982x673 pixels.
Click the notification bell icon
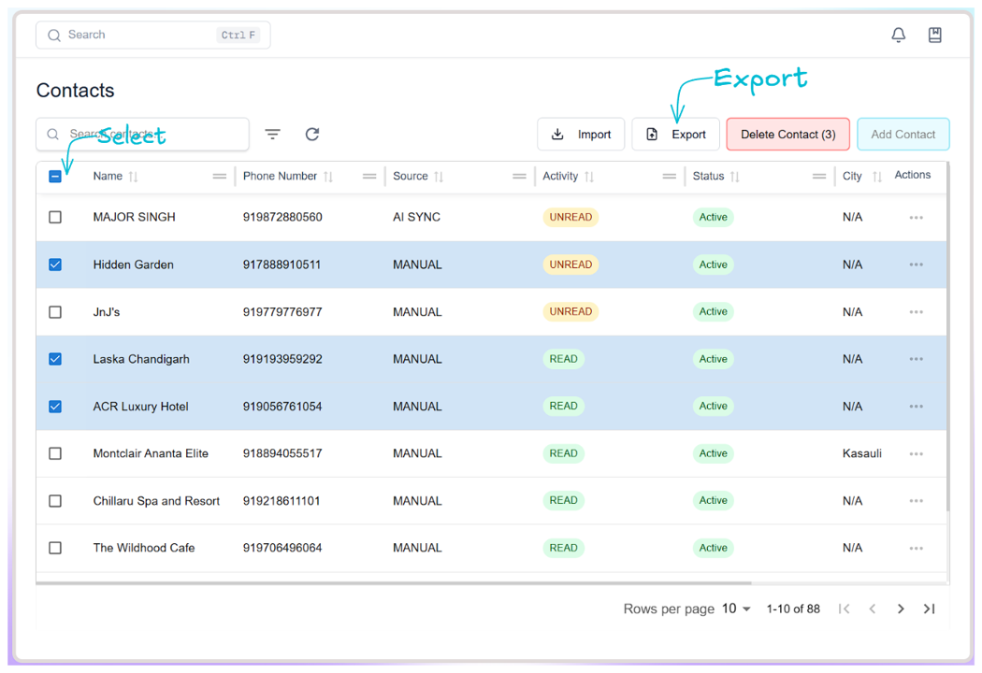[898, 35]
